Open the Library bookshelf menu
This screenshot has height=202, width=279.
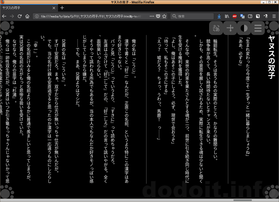227,16
